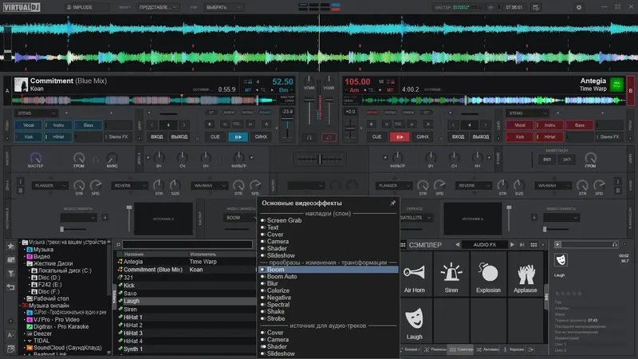Select Negative video effect
This screenshot has height=359, width=638.
coord(278,298)
